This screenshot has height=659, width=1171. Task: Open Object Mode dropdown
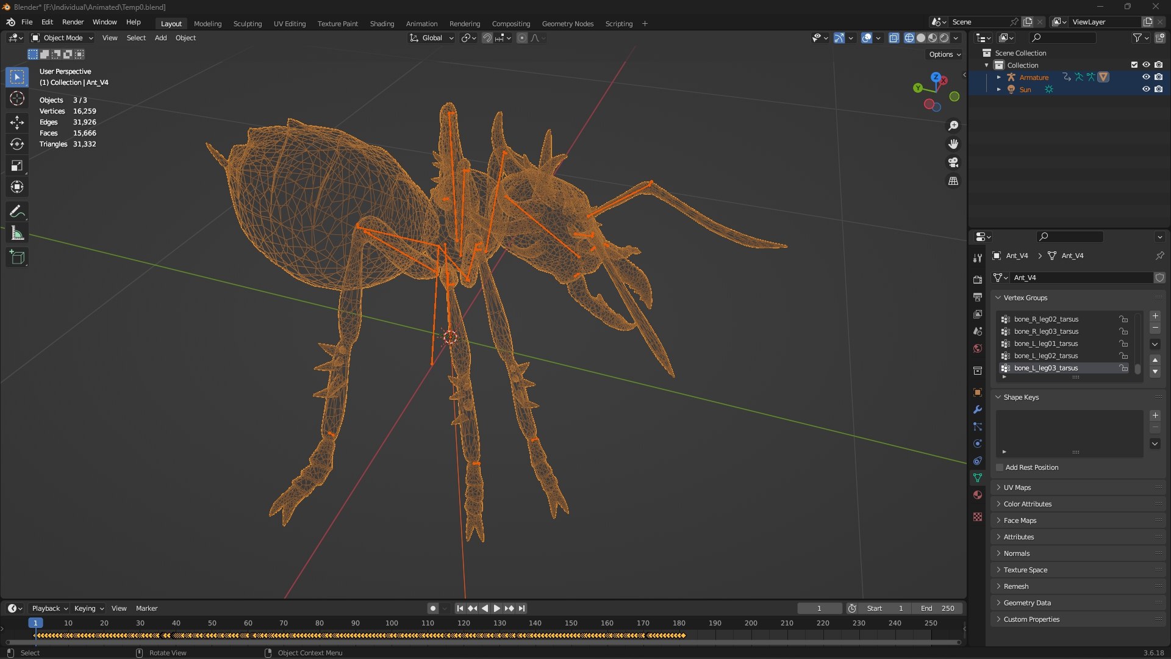(63, 38)
